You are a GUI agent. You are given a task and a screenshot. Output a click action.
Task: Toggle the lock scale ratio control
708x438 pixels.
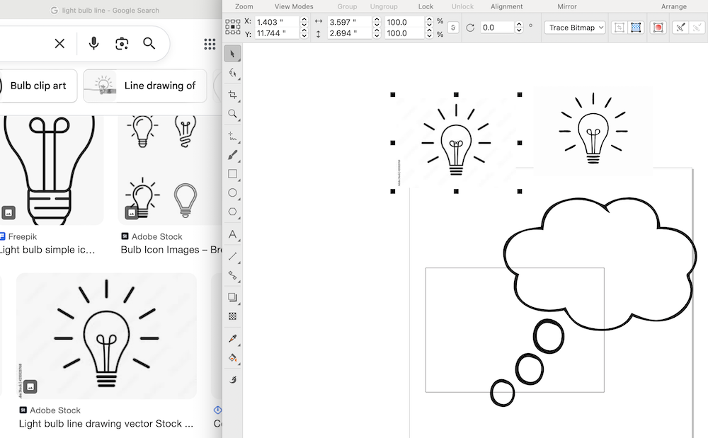pyautogui.click(x=452, y=25)
